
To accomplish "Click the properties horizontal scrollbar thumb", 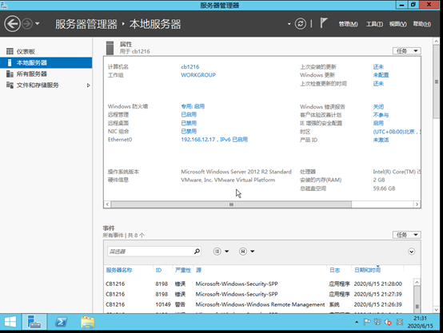I will [231, 204].
